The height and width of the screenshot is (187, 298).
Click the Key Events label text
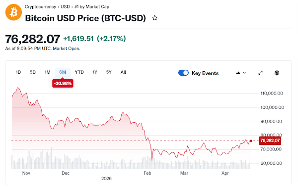[205, 73]
